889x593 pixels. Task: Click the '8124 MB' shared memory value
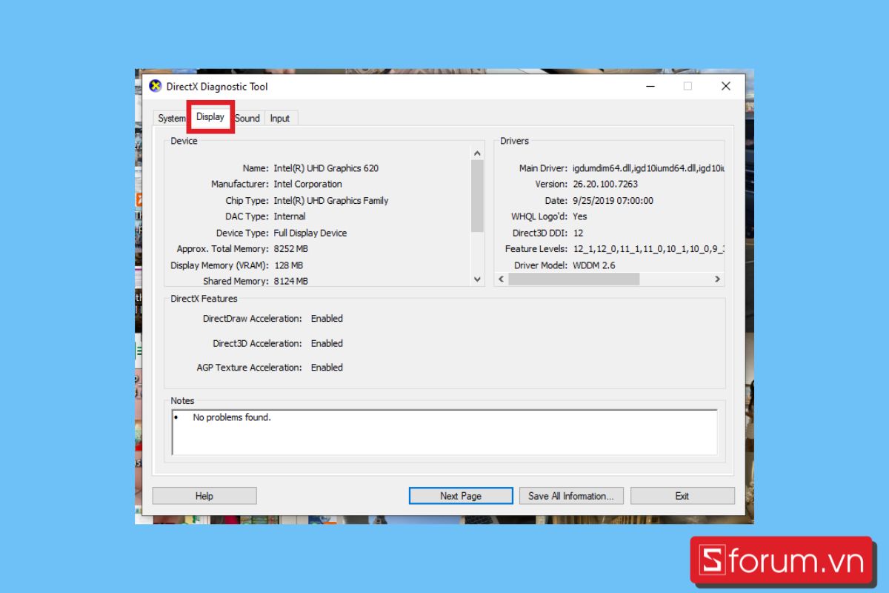click(291, 281)
